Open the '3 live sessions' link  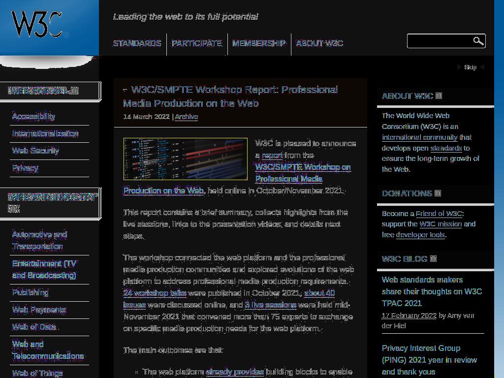point(270,305)
